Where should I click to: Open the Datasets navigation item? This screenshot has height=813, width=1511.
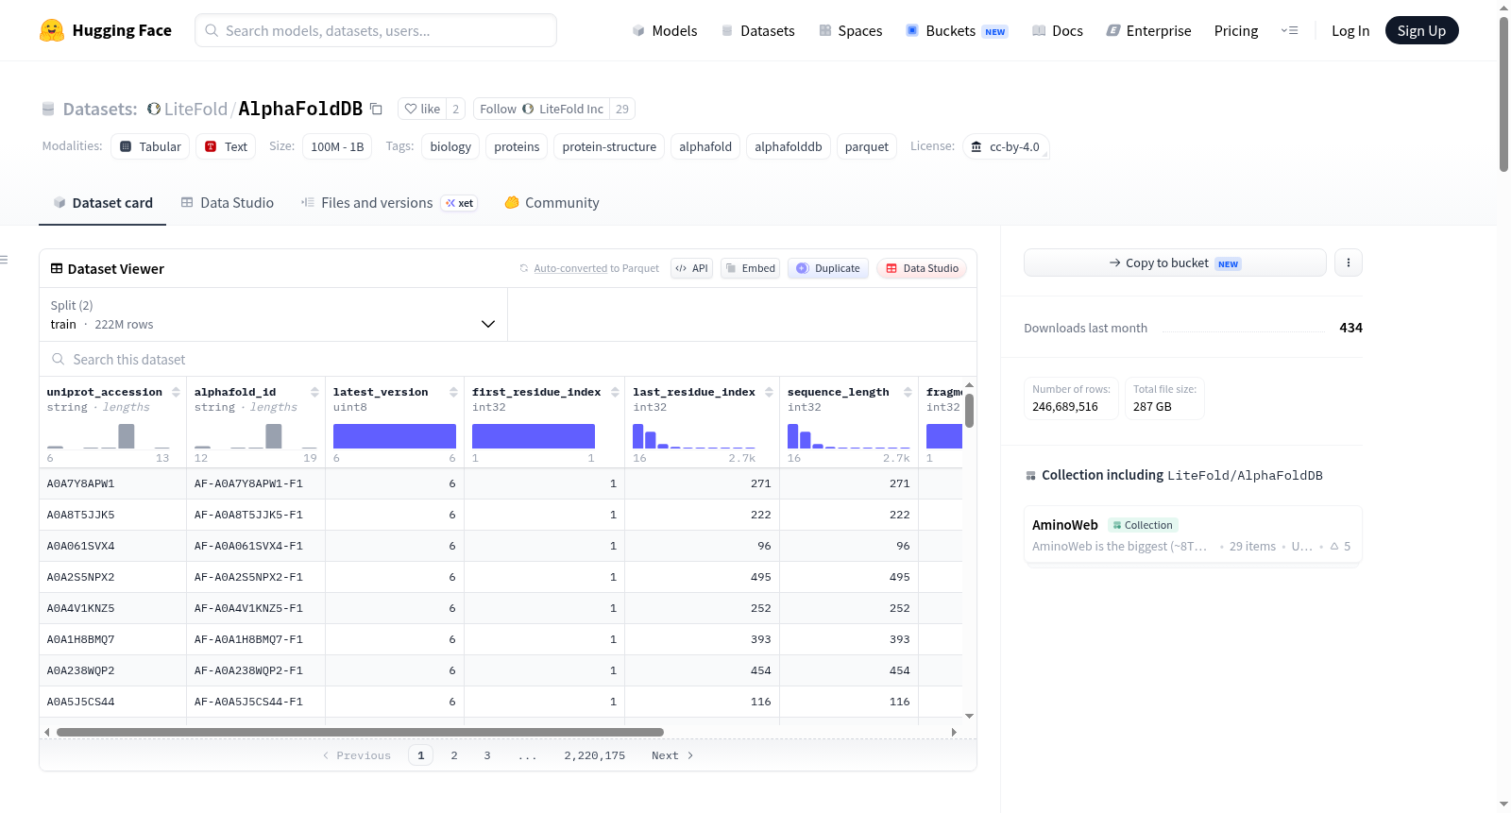click(757, 30)
